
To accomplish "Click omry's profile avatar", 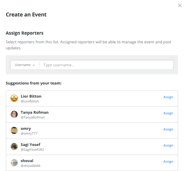I will pos(14,130).
